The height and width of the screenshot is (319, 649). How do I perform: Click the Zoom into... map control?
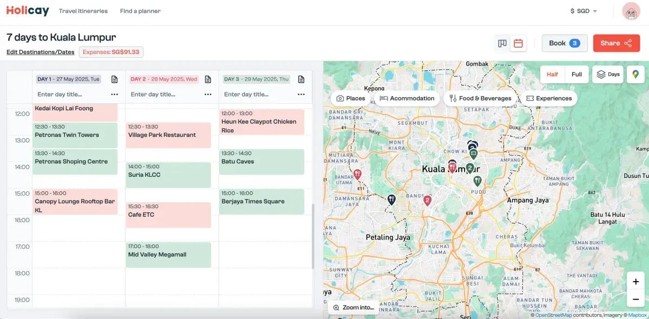[x=354, y=307]
